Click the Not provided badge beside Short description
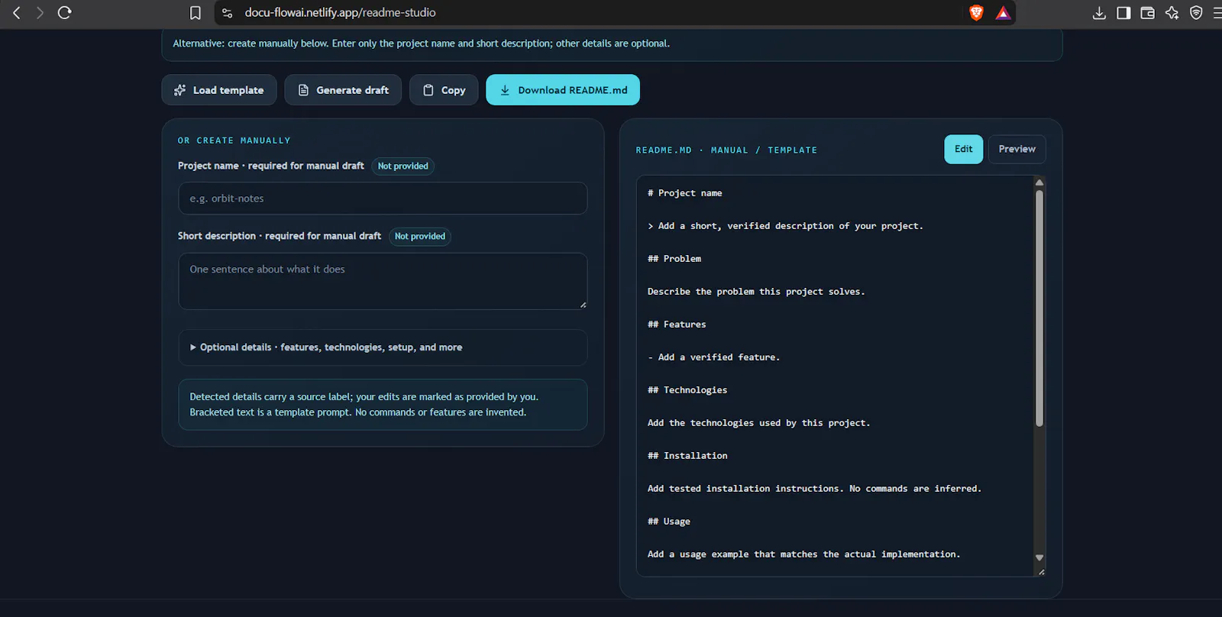The width and height of the screenshot is (1222, 617). tap(420, 237)
